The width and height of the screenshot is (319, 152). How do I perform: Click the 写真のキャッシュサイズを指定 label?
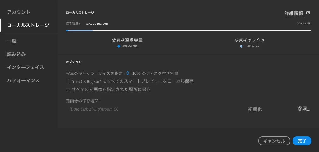95,73
